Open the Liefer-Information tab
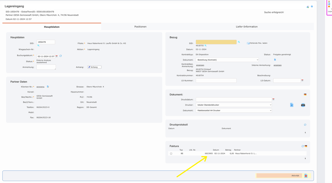Screen dimensions: 332x183 coord(246,27)
